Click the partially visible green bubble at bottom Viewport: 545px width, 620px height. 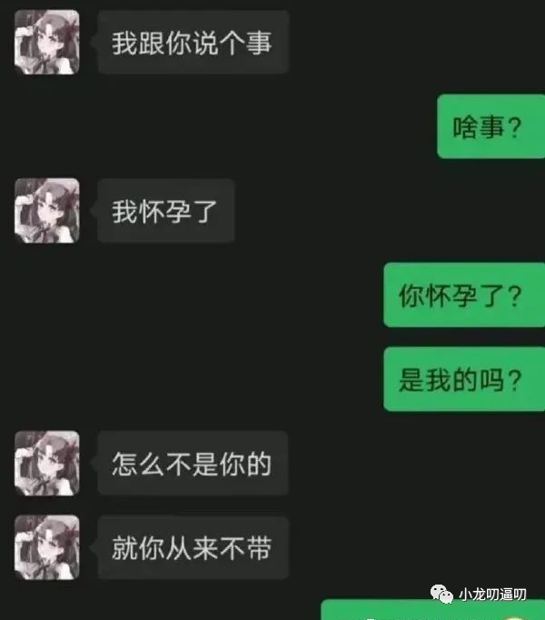coord(432,610)
